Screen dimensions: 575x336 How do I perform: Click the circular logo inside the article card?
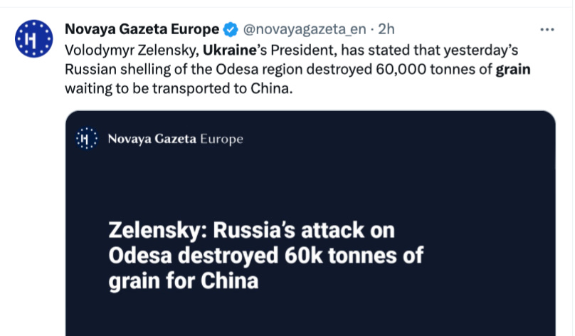tap(86, 139)
